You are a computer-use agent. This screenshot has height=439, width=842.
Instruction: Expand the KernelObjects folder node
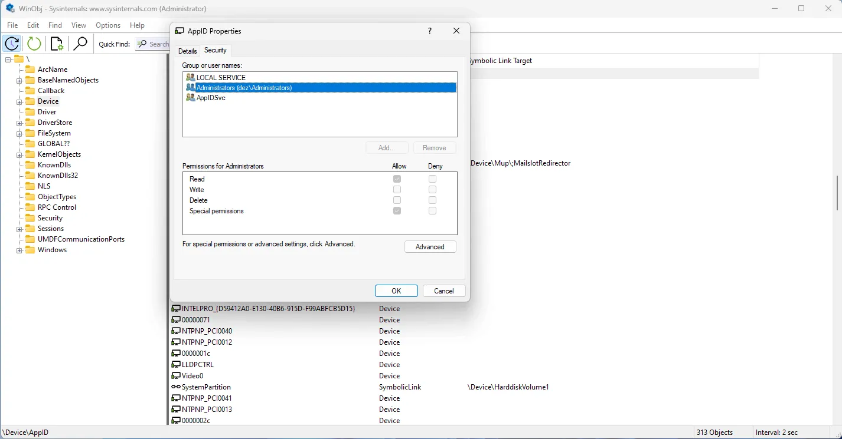[x=19, y=154]
